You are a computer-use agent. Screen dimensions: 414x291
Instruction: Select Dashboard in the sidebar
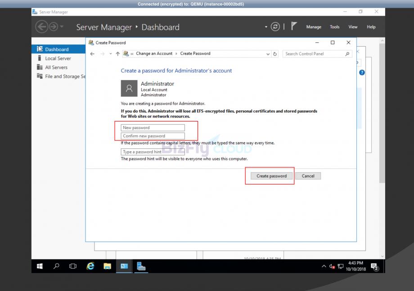58,49
